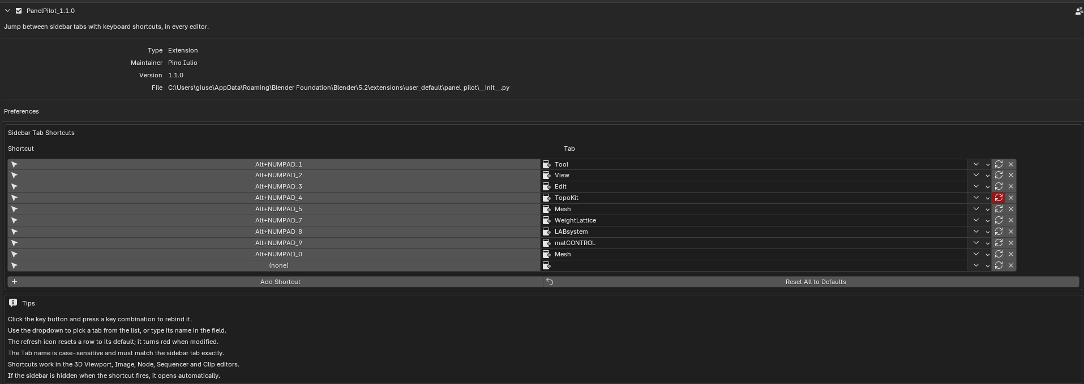Edit the LABsystem tab name field
This screenshot has height=384, width=1084.
click(x=755, y=232)
